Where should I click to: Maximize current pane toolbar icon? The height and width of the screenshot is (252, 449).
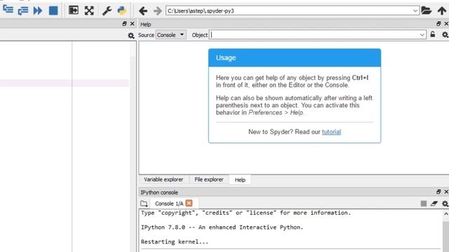74,10
